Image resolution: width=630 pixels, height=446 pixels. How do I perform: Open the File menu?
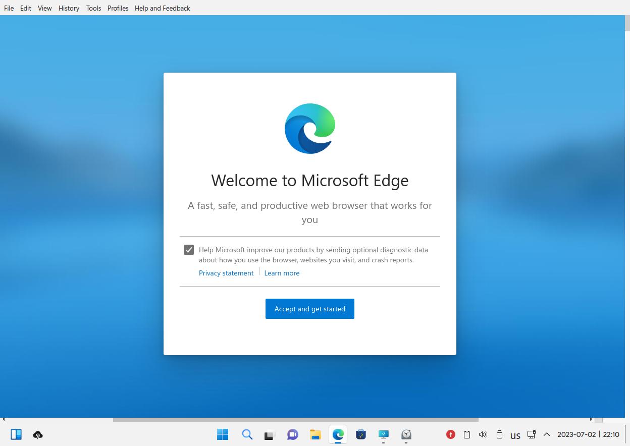tap(9, 8)
